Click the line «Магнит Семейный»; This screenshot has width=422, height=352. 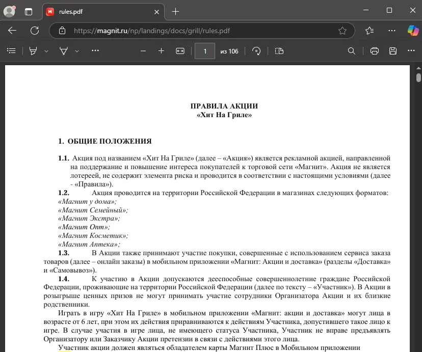coord(93,210)
